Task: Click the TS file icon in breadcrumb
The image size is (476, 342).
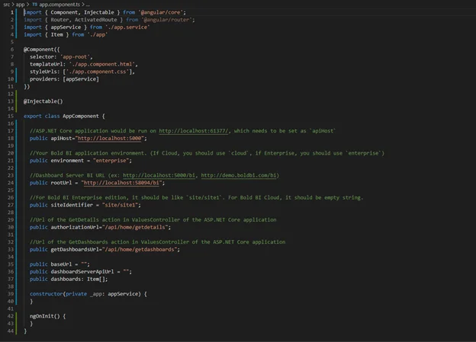Action: pyautogui.click(x=34, y=4)
